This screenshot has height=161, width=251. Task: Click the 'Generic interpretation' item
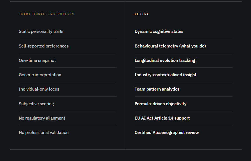40,75
